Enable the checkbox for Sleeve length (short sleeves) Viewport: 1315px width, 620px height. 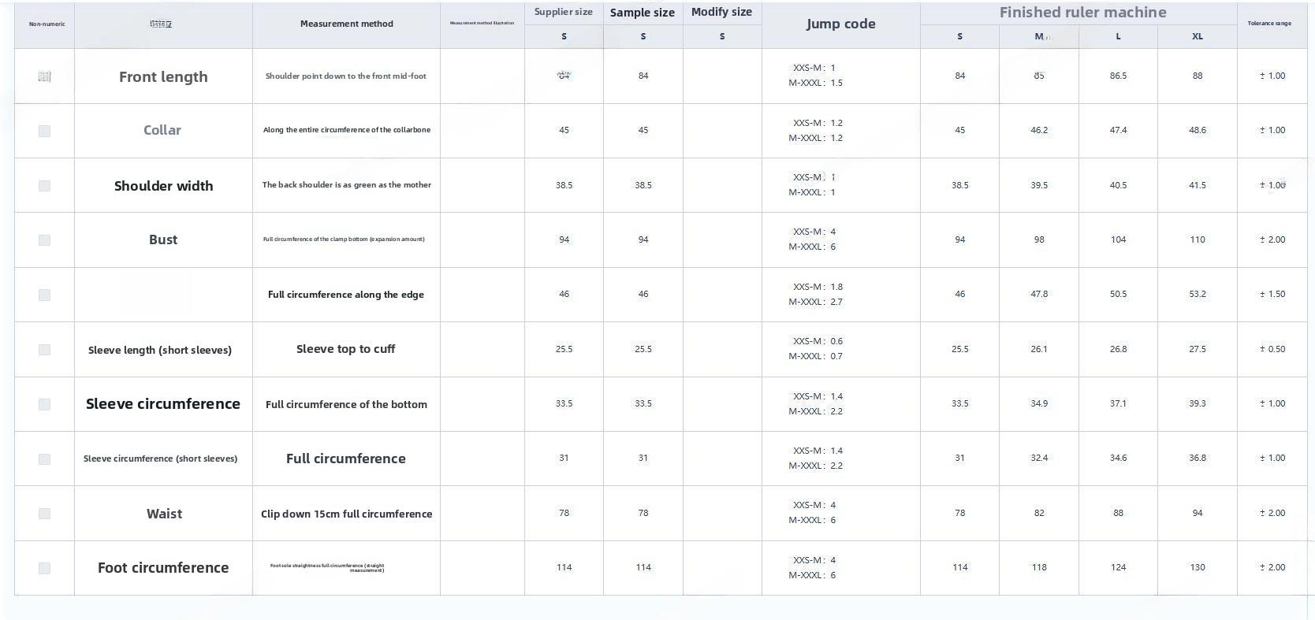[x=44, y=350]
